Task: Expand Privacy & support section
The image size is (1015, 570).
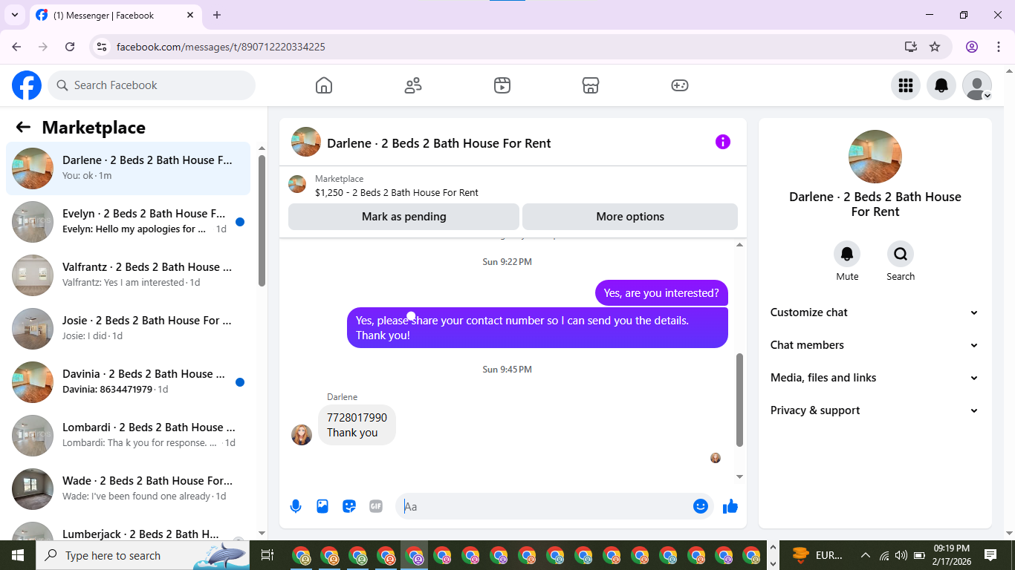Action: click(875, 410)
